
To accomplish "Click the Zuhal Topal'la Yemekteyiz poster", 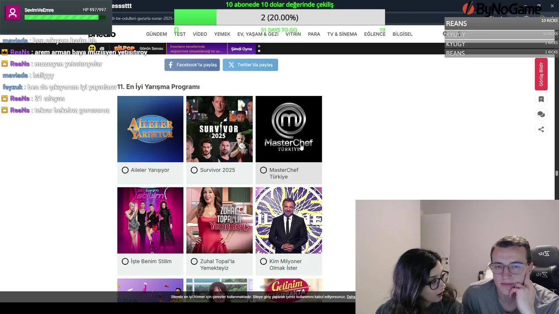I will [219, 220].
